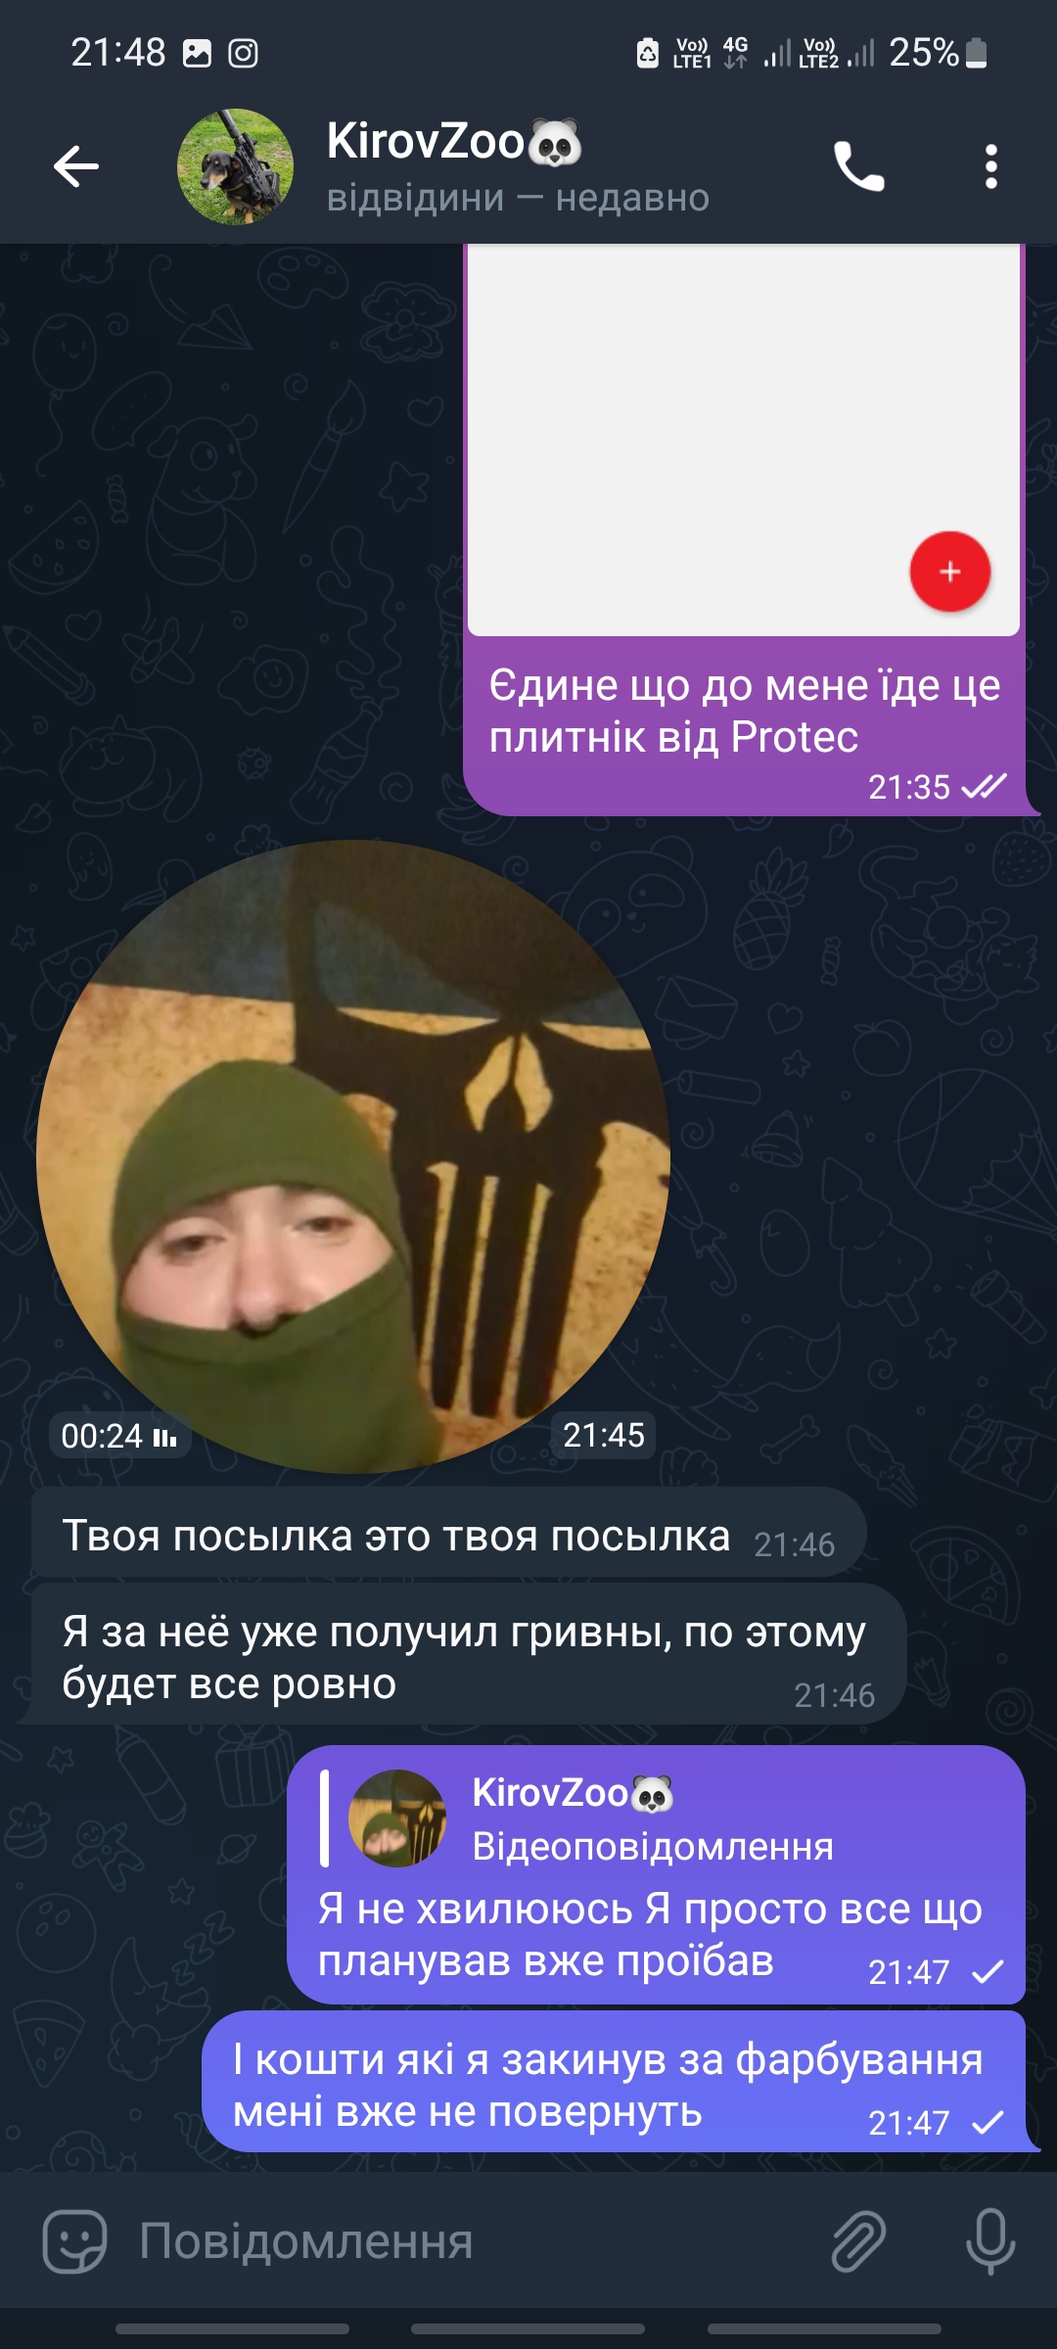The height and width of the screenshot is (2349, 1057).
Task: Attach a file with the paperclip icon
Action: pos(858,2241)
